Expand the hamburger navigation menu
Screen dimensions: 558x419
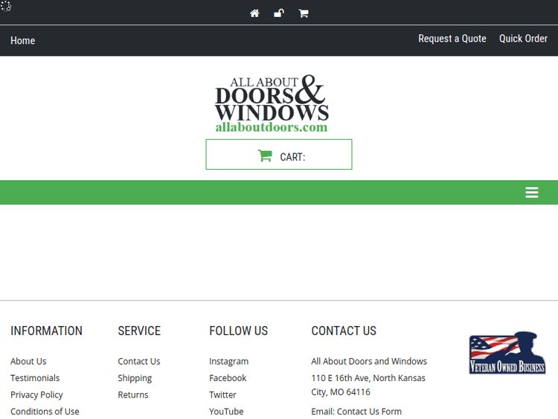(x=531, y=193)
